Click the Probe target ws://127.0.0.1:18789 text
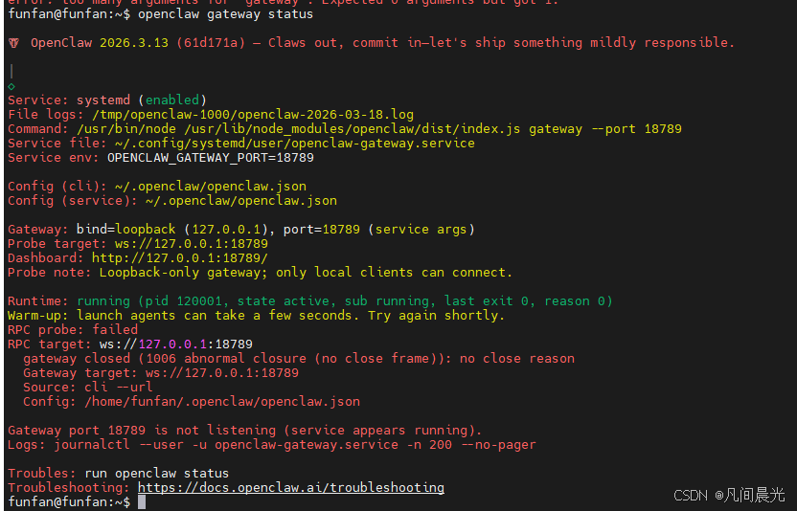The width and height of the screenshot is (797, 511). 192,244
